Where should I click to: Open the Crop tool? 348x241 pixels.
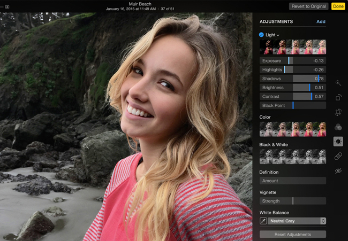(338, 112)
